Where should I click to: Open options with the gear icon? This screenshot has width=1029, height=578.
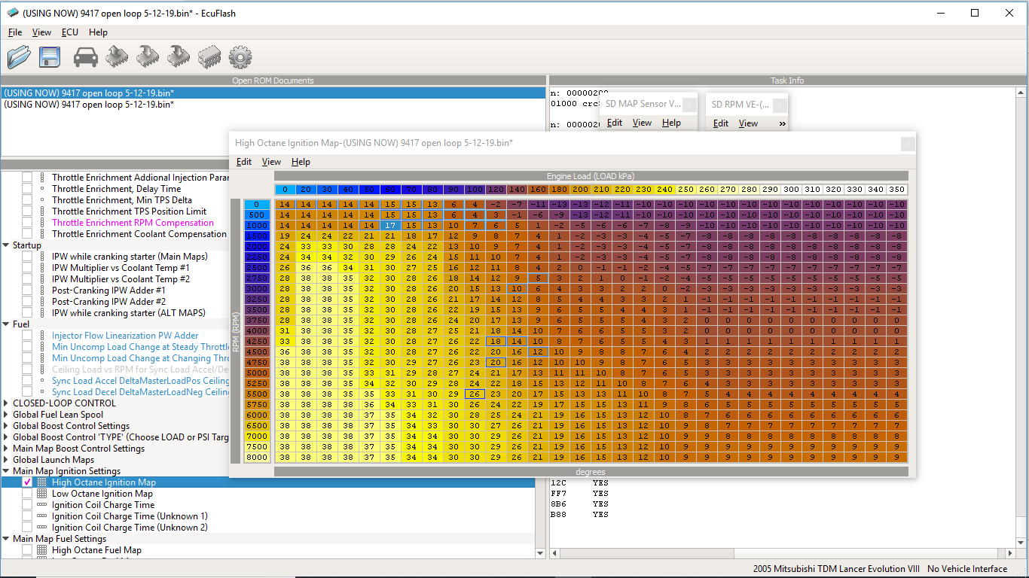(240, 56)
